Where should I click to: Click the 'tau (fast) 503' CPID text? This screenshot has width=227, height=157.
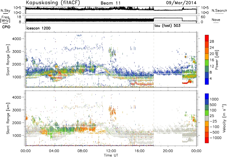pos(167,26)
